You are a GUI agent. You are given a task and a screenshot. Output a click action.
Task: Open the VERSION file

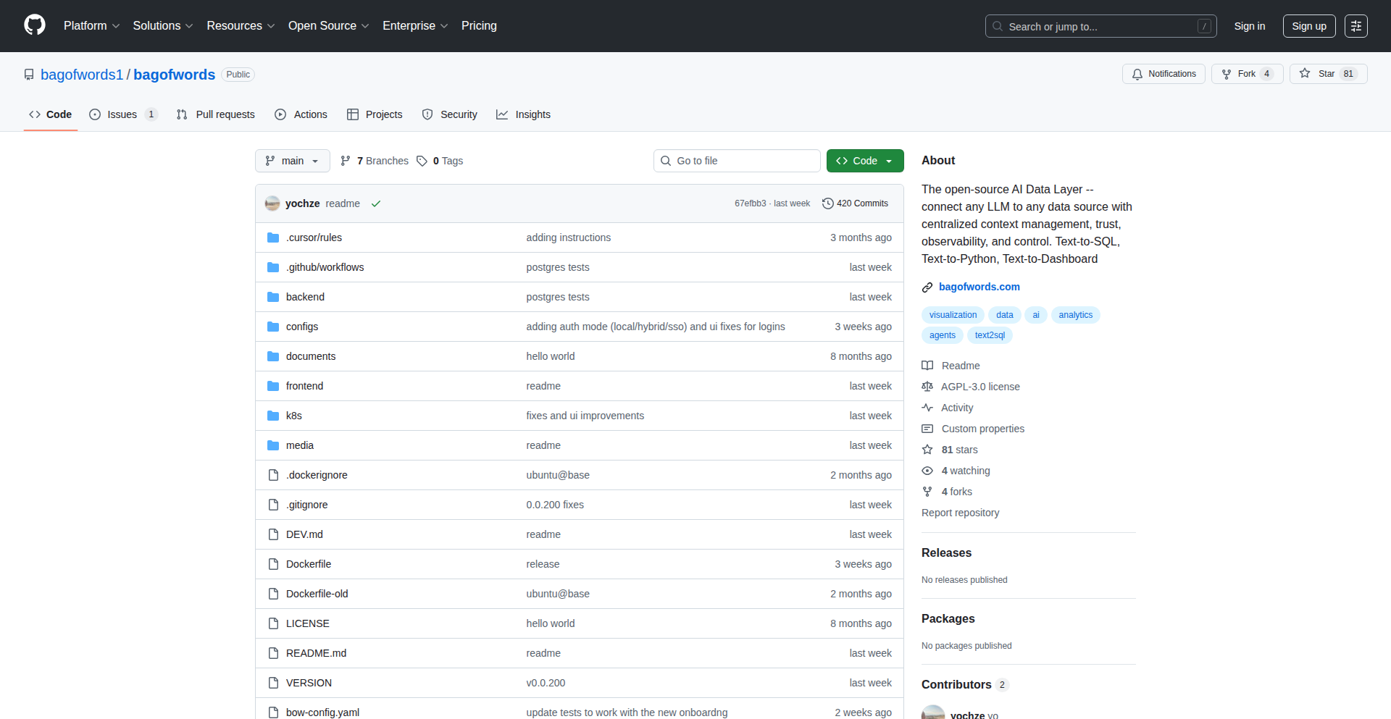click(309, 683)
